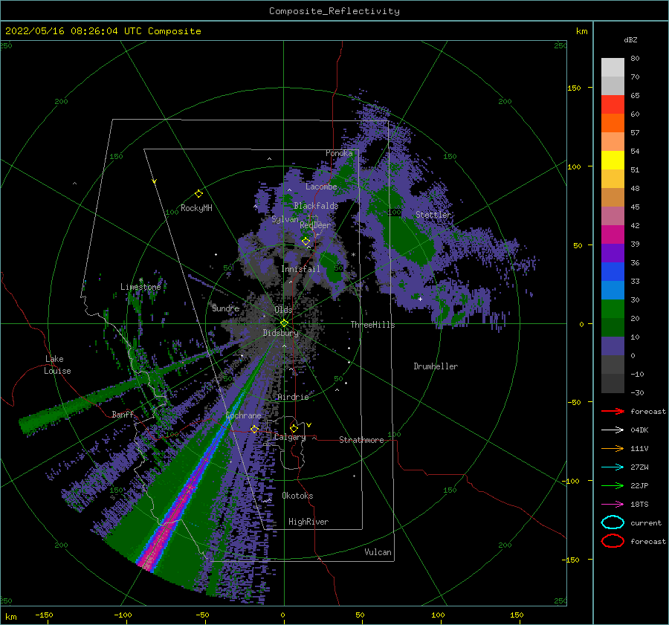Click the ThreeHills city label
669x625 pixels.
tap(373, 325)
